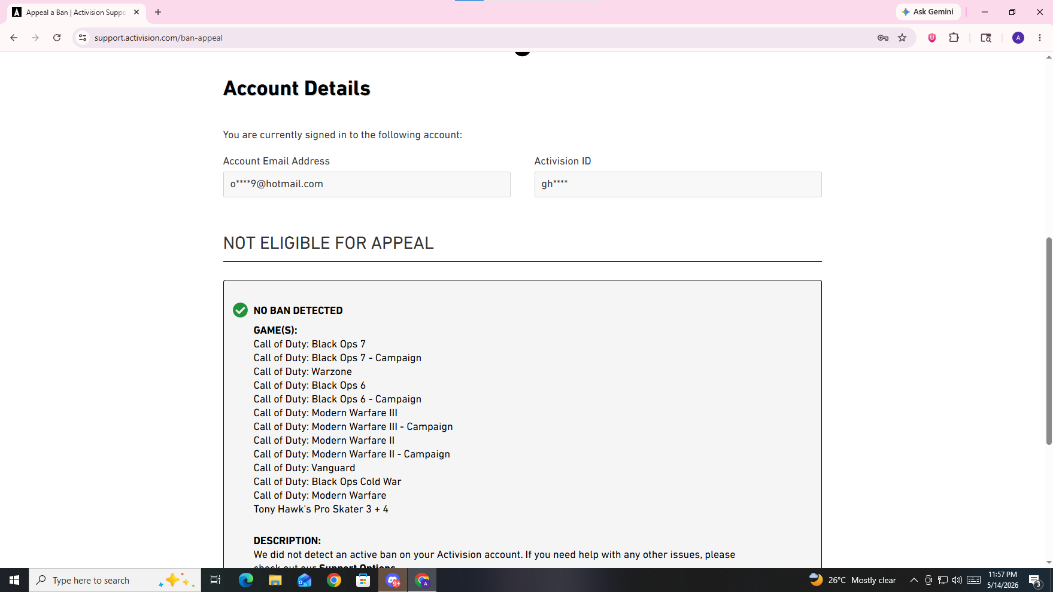Viewport: 1053px width, 592px height.
Task: Click 'Call of Duty: Black Ops 6 - Campaign'
Action: tap(337, 399)
